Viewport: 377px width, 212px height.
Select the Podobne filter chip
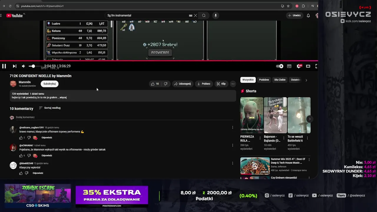(264, 80)
